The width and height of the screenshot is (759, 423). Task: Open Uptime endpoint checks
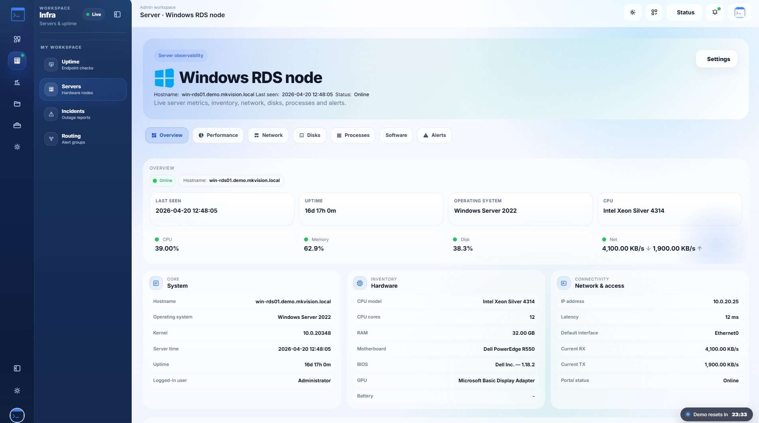point(83,65)
